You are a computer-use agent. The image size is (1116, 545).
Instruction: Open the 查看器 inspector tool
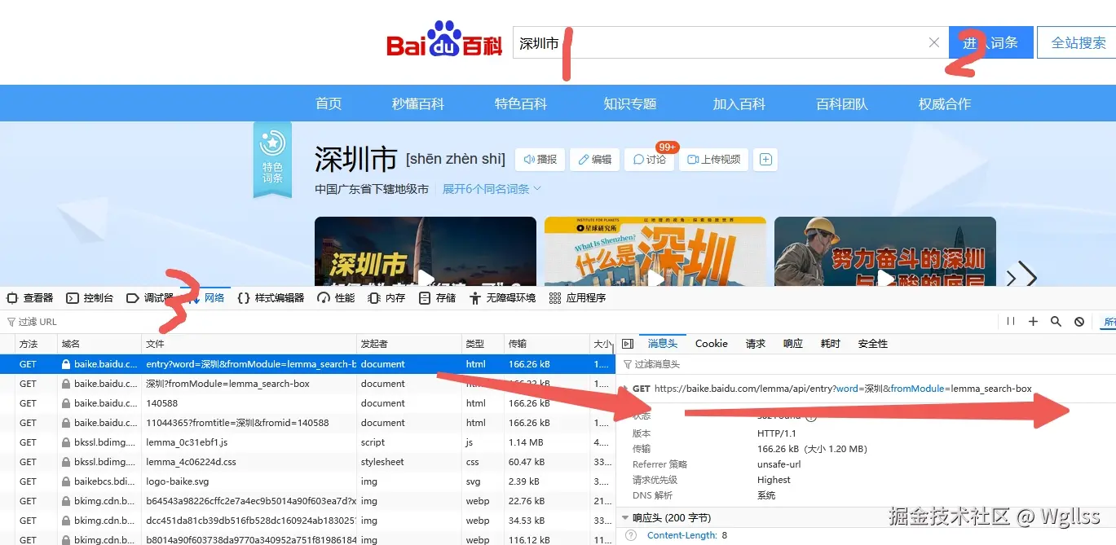pyautogui.click(x=30, y=298)
